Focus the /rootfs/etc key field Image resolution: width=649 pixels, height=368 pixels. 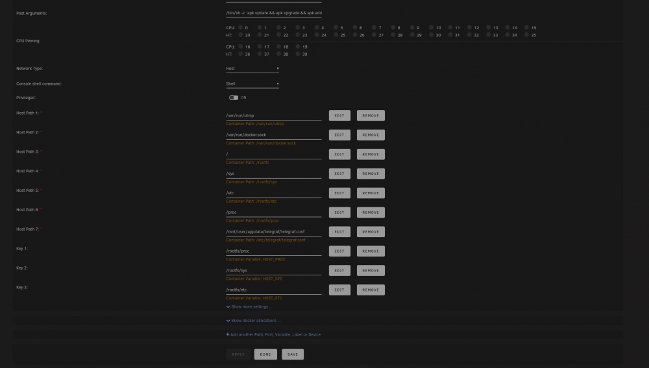coord(274,290)
